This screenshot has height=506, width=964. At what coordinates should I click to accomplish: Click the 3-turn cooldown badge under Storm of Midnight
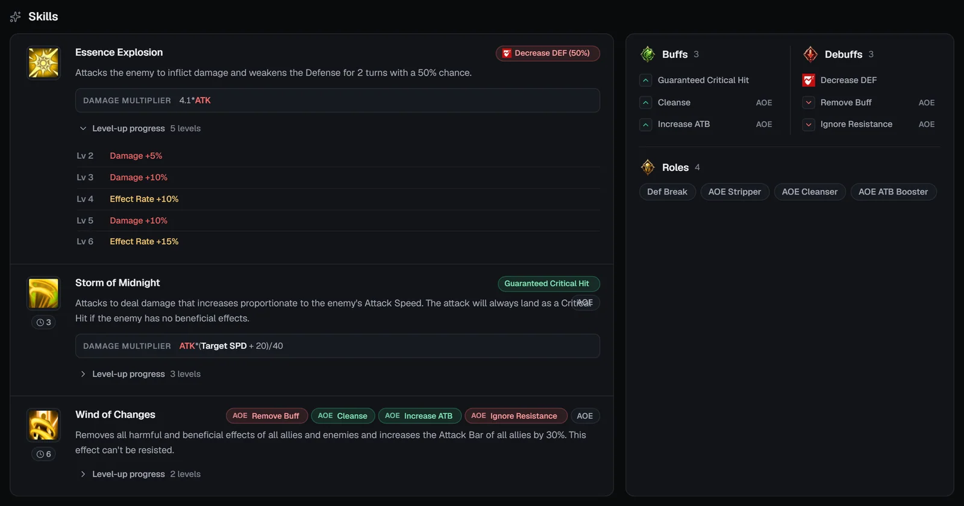(x=43, y=322)
